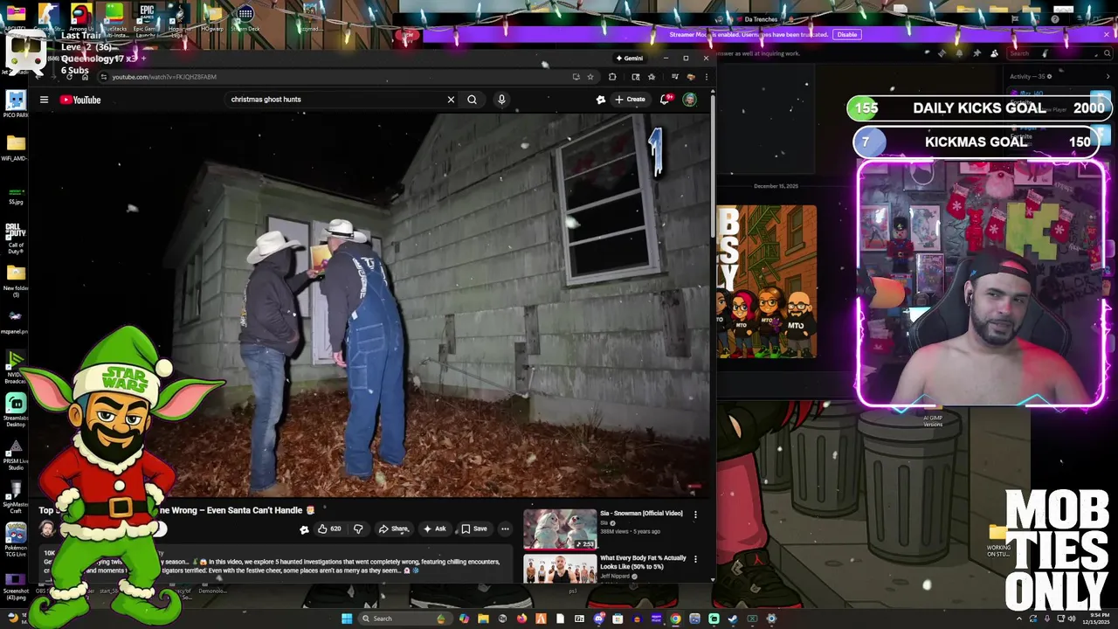Viewport: 1118px width, 629px height.
Task: Open the BlueStacks desktop shortcut
Action: click(x=114, y=17)
